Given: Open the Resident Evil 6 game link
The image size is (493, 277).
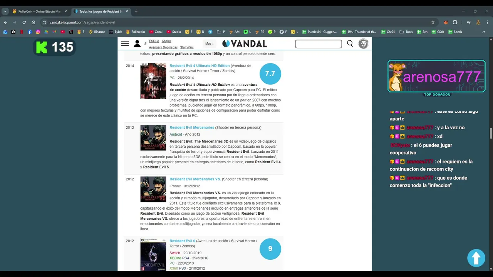Looking at the screenshot, I should click(182, 241).
